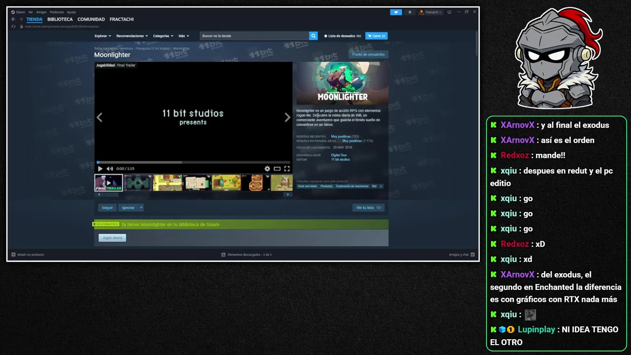The width and height of the screenshot is (631, 355).
Task: Select the Rol tag
Action: [374, 186]
